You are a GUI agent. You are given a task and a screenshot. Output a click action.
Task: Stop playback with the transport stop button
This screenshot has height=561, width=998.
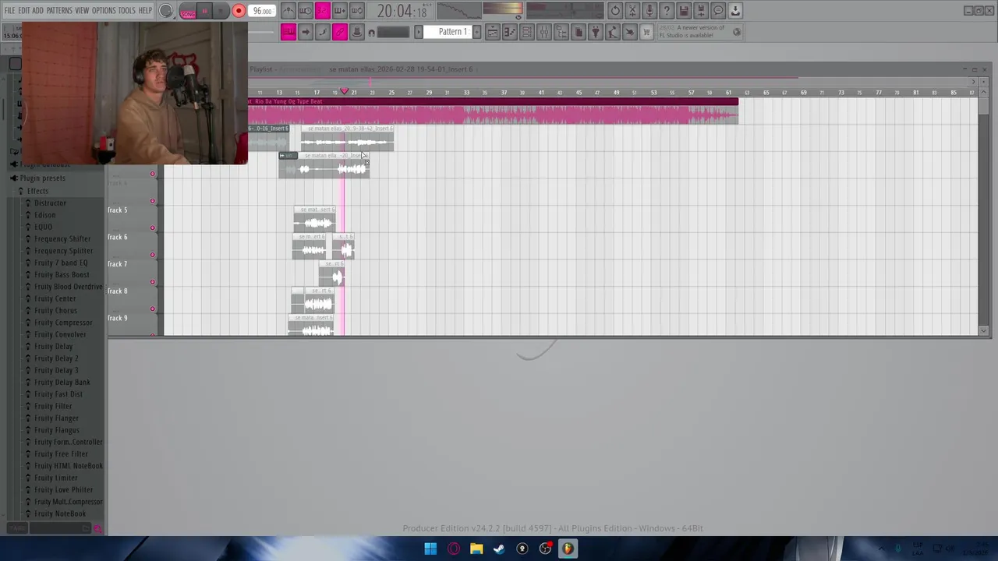pyautogui.click(x=221, y=11)
